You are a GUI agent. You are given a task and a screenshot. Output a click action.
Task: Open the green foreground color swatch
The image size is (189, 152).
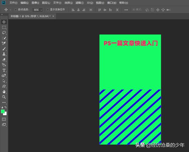coord(3,111)
